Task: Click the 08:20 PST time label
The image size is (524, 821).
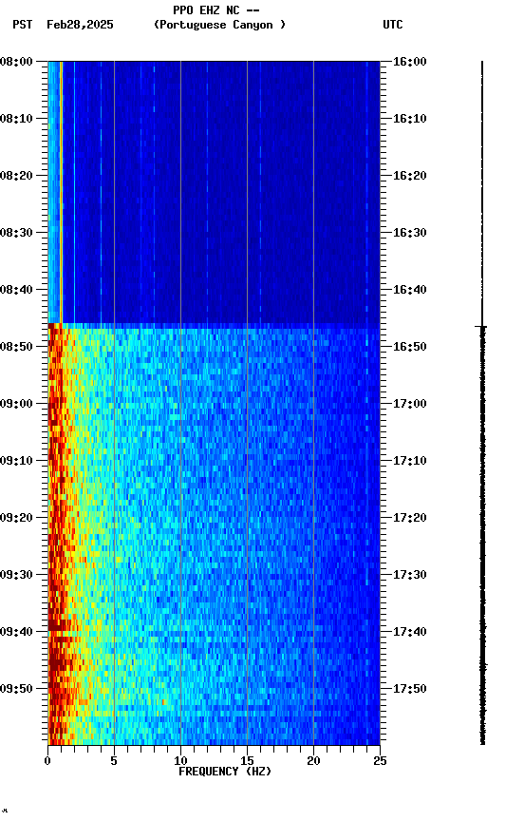Action: (16, 176)
